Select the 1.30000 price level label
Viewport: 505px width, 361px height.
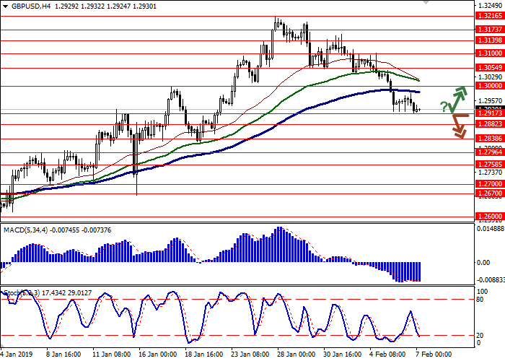point(489,86)
